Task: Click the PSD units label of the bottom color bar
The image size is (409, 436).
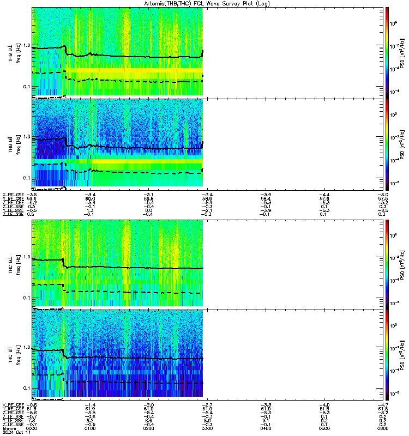Action: tap(402, 355)
